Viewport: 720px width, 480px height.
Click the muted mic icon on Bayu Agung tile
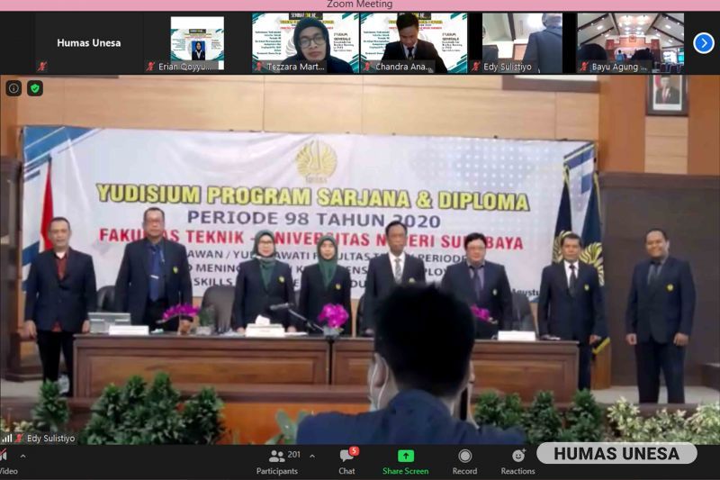[x=584, y=67]
